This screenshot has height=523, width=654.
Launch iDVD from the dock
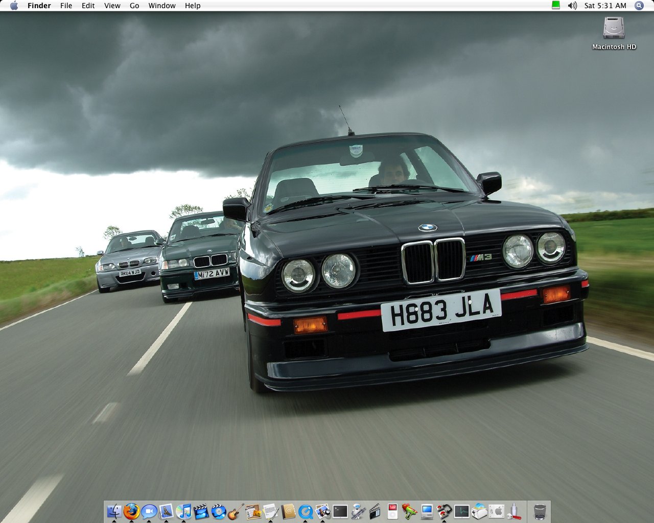tap(218, 511)
